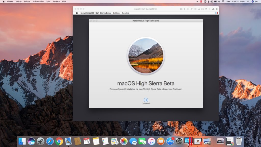Click date and time Sam. 15 juil.

click(x=235, y=2)
